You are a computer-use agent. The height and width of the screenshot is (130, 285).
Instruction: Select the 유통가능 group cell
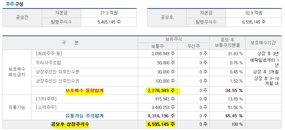[17, 108]
